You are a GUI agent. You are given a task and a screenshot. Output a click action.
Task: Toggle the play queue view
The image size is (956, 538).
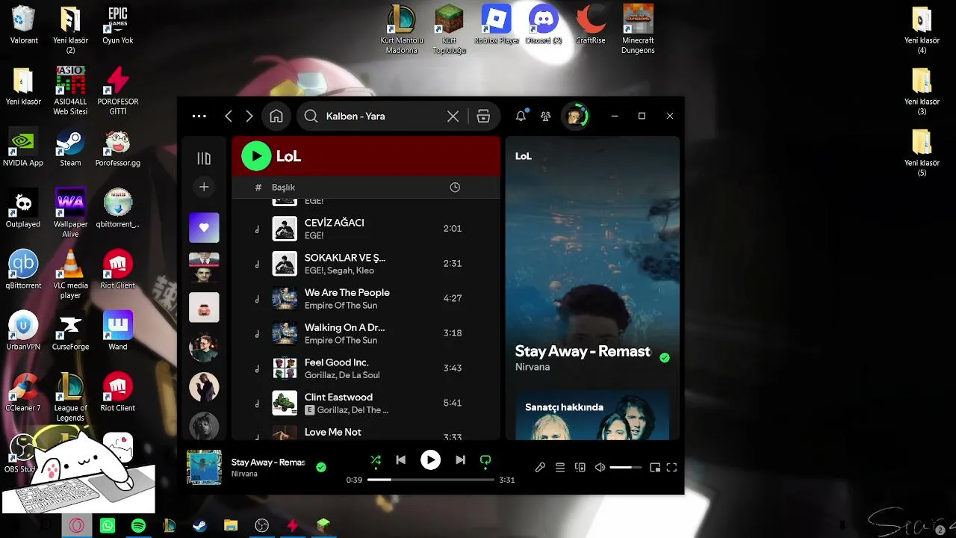click(560, 468)
